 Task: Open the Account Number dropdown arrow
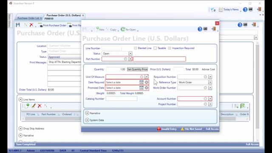pyautogui.click(x=210, y=99)
